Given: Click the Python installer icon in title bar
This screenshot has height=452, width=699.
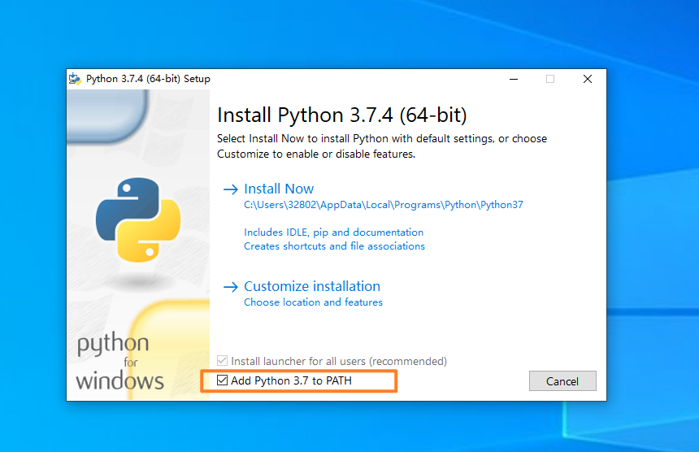Looking at the screenshot, I should click(x=76, y=79).
